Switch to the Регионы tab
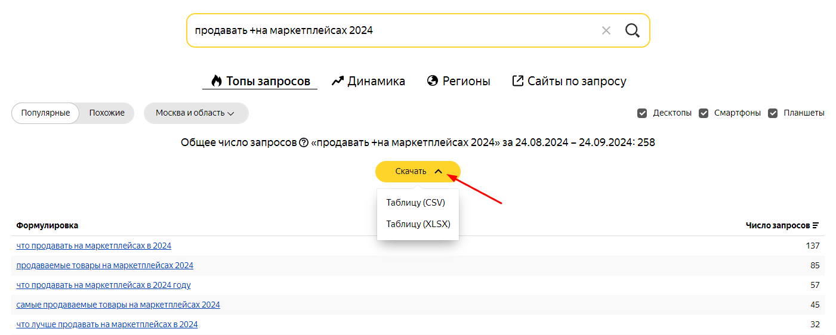 tap(459, 81)
